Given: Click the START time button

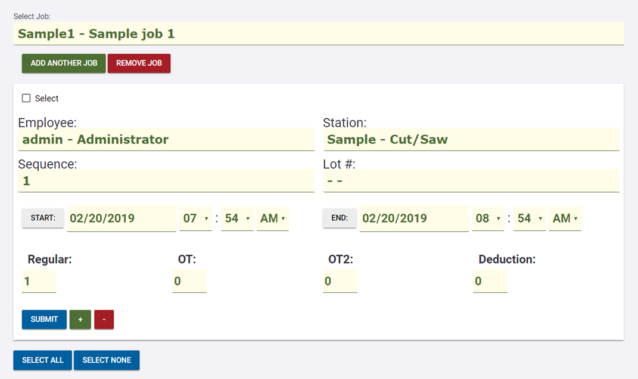Looking at the screenshot, I should [43, 218].
